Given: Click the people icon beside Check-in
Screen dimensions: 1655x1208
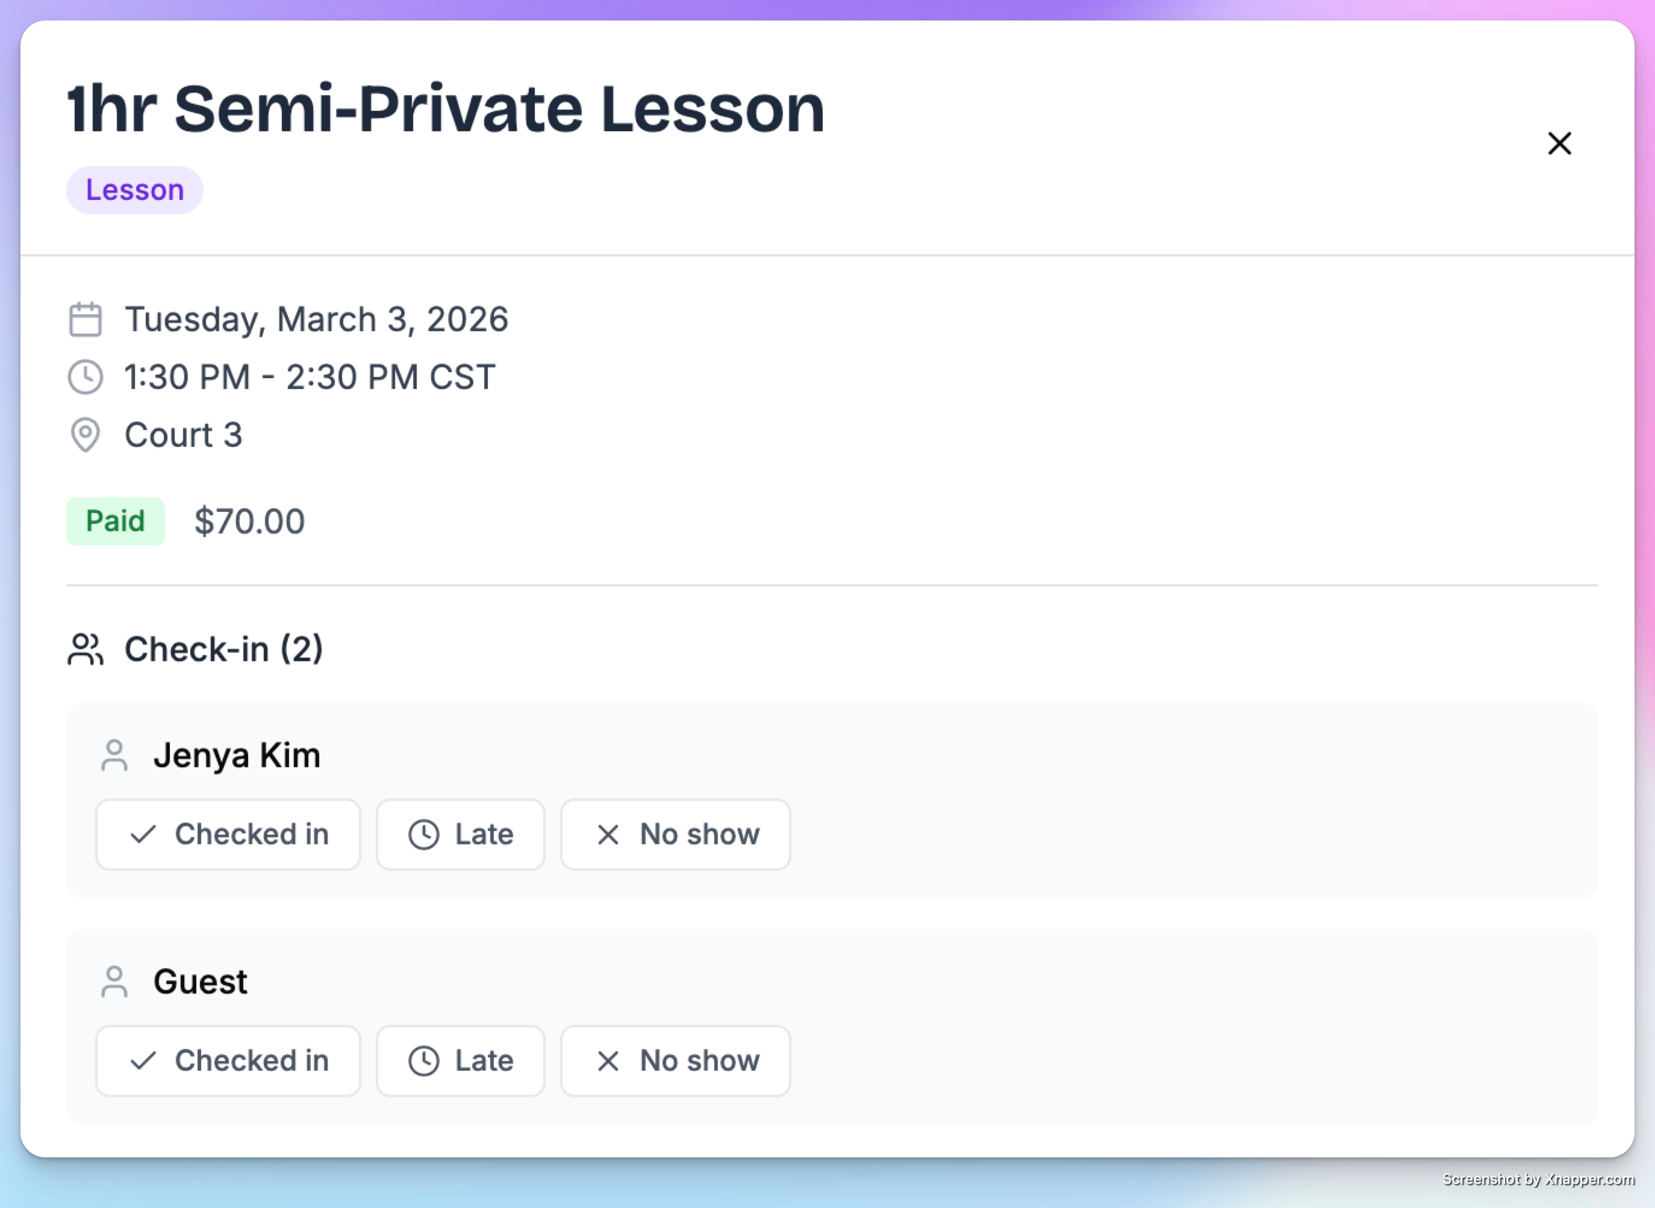Looking at the screenshot, I should tap(86, 649).
